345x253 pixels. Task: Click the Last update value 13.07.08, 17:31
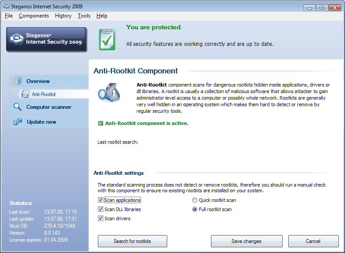click(x=61, y=219)
